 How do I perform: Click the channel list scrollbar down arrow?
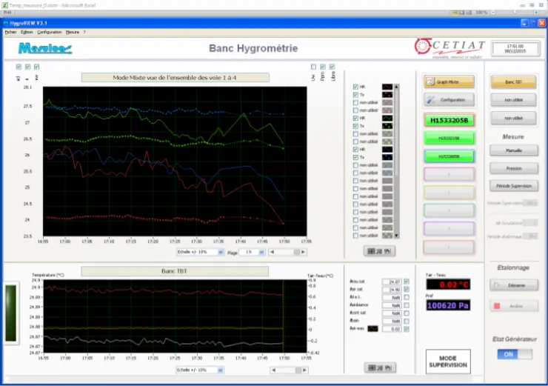pyautogui.click(x=396, y=236)
